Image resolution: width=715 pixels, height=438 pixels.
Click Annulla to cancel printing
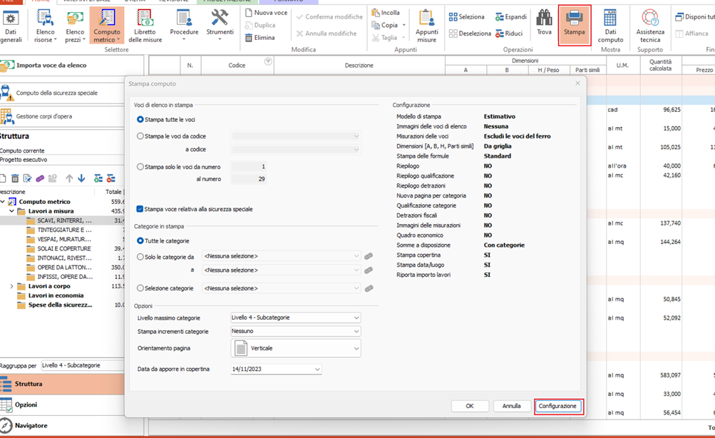click(x=512, y=406)
